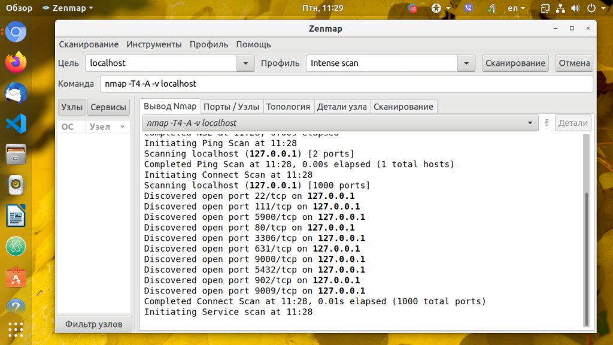Open the en keyboard layout menu
This screenshot has height=345, width=613.
(516, 8)
